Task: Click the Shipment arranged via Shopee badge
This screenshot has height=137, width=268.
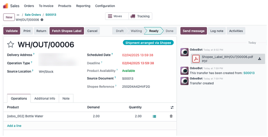Action: tap(148, 43)
